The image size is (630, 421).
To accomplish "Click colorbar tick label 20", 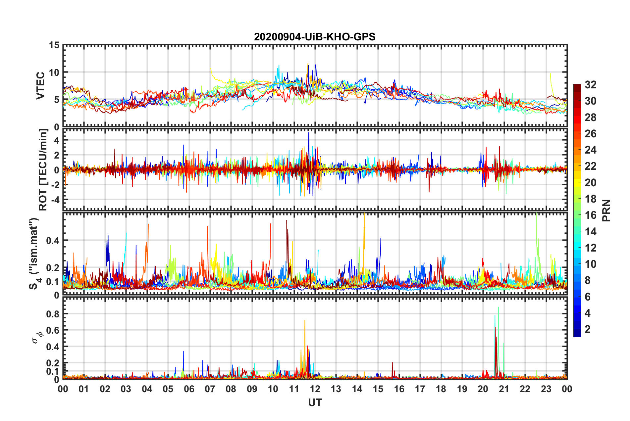I will (x=590, y=183).
